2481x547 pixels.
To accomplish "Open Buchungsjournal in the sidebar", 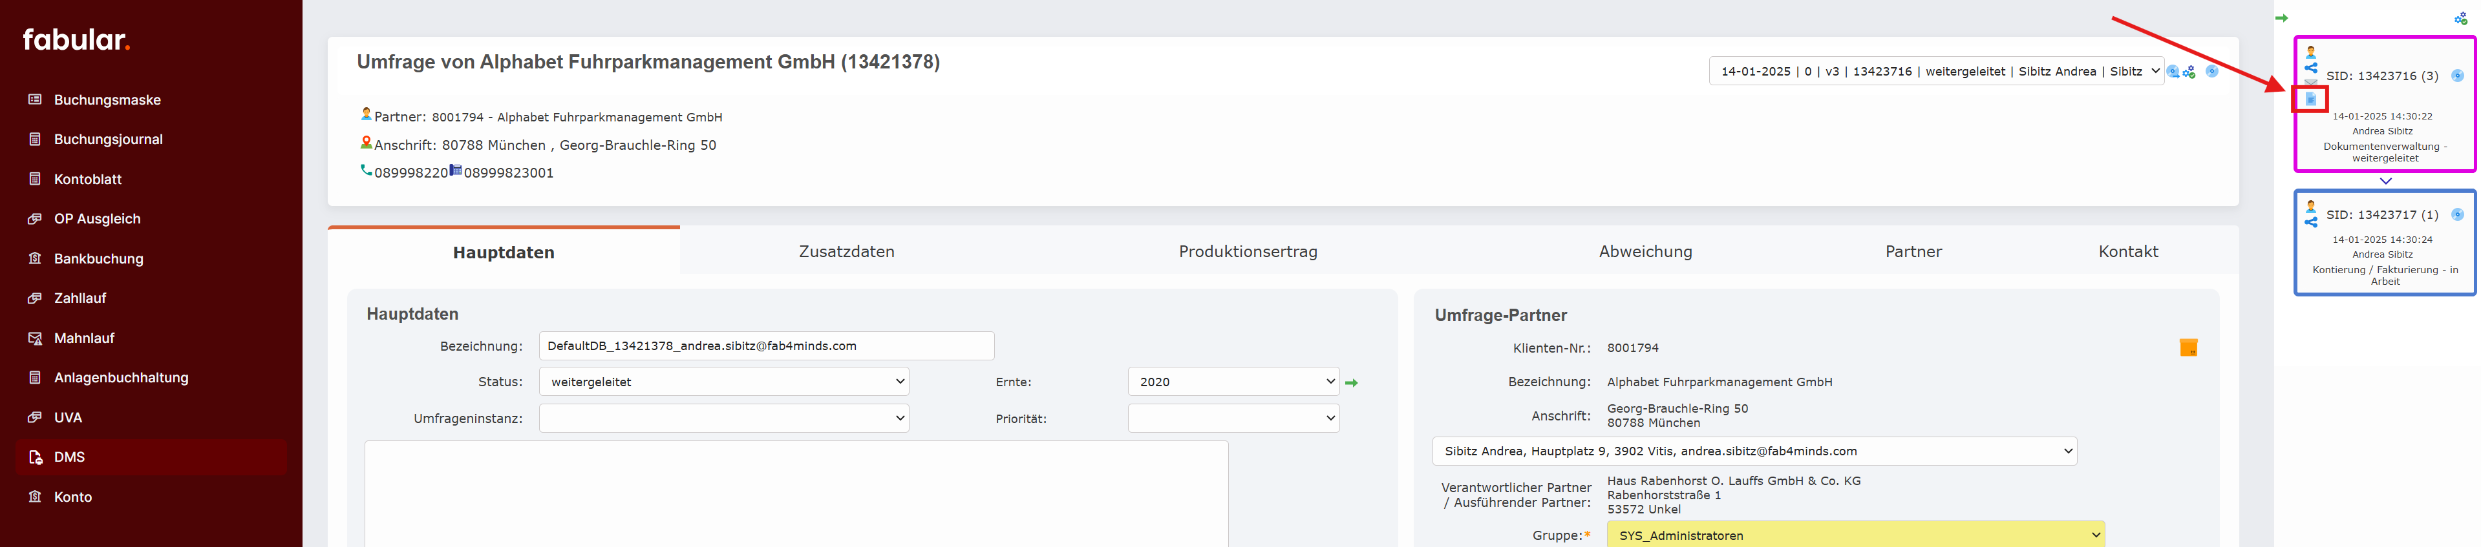I will coord(108,139).
